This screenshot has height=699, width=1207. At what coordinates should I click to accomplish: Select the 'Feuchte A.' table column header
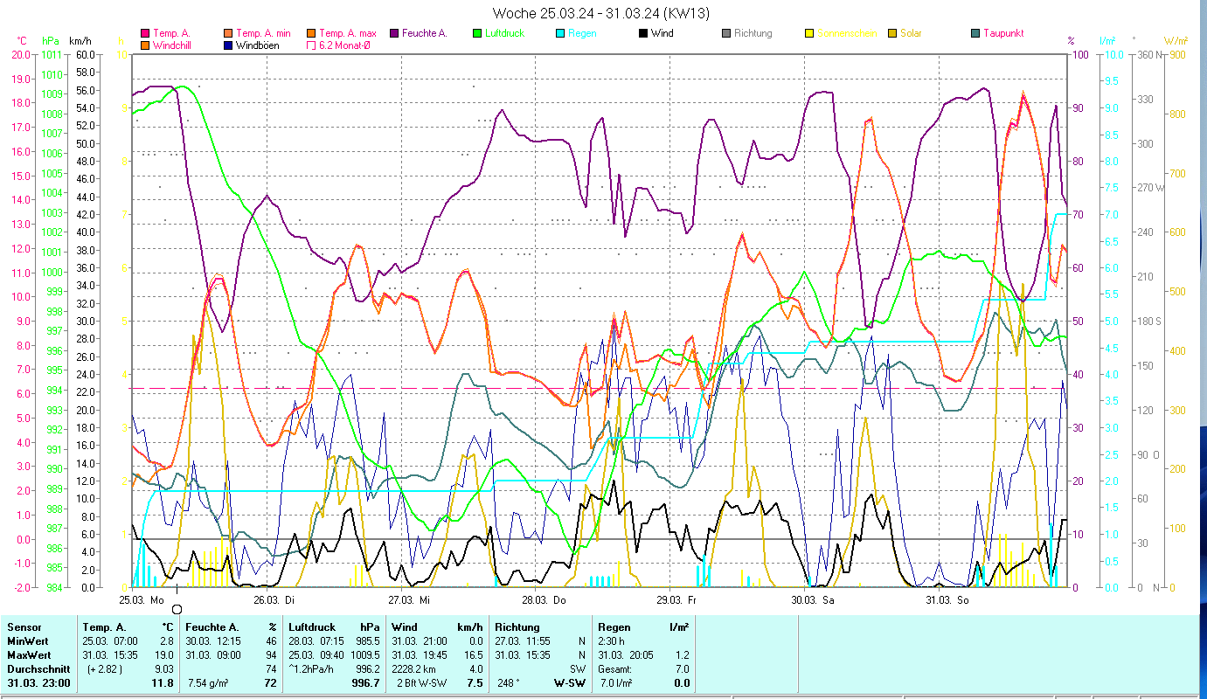212,627
